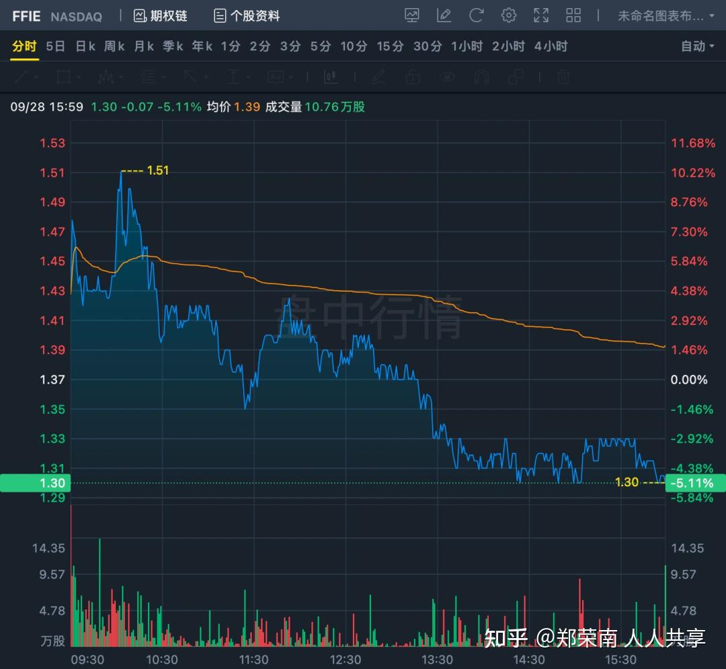Open the chart settings gear icon
The width and height of the screenshot is (726, 669).
pyautogui.click(x=508, y=15)
